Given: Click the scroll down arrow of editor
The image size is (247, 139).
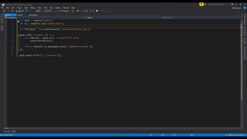Looking at the screenshot, I should coord(242,126).
